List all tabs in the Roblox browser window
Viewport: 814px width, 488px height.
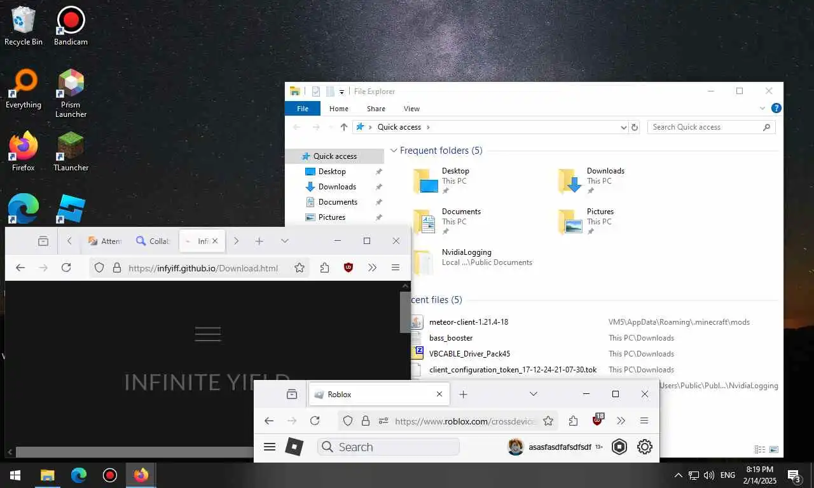tap(534, 394)
